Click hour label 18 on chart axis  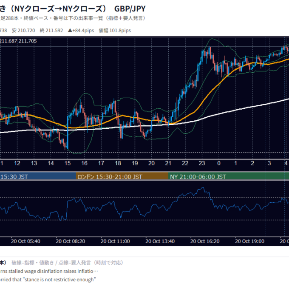(x=118, y=163)
